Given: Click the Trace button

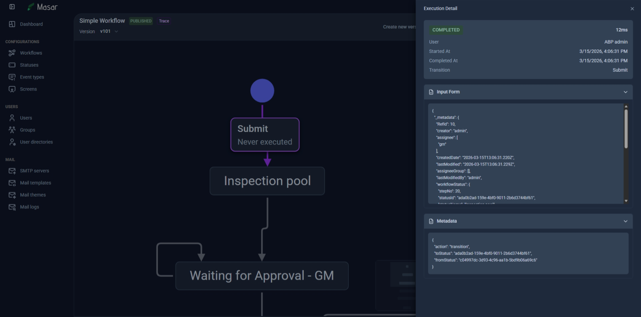Looking at the screenshot, I should click(x=164, y=21).
